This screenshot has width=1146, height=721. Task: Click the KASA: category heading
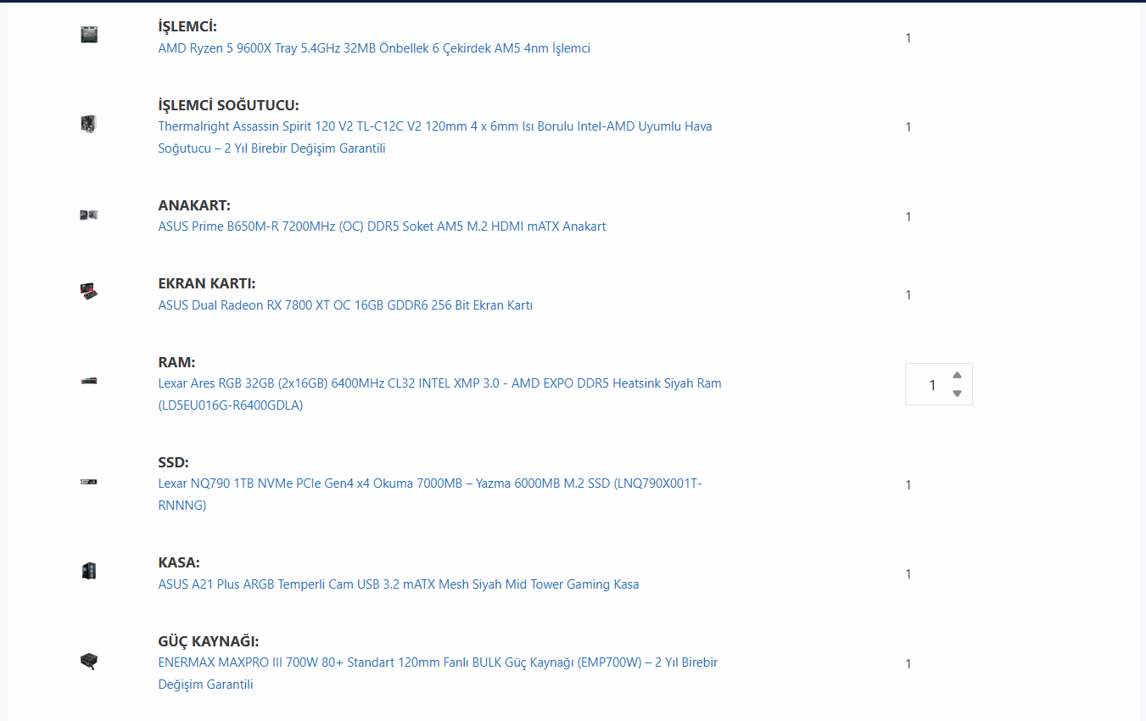click(179, 562)
